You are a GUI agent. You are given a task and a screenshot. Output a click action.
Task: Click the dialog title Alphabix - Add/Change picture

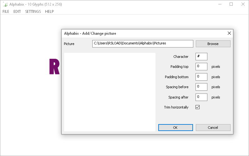tap(90, 33)
